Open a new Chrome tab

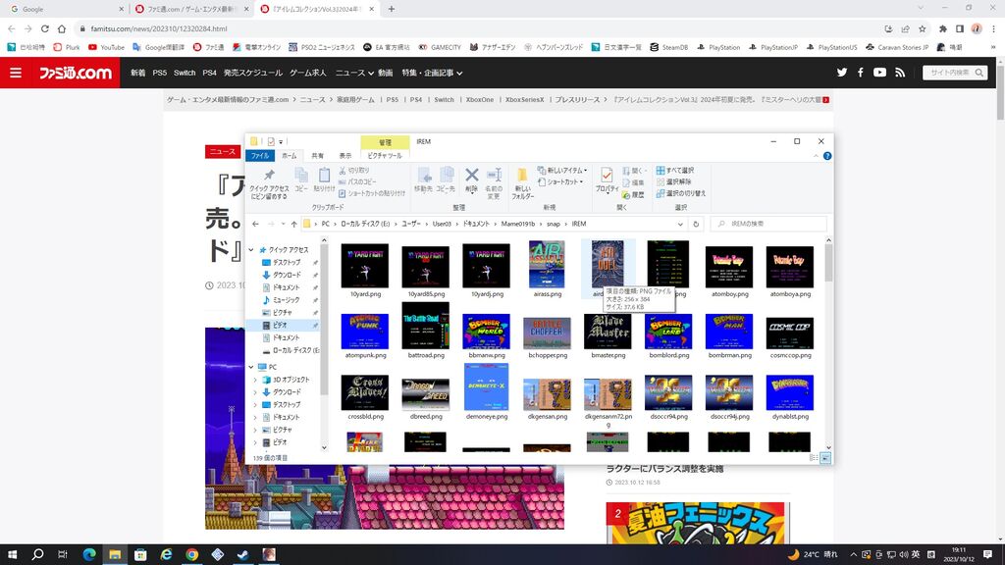(391, 9)
